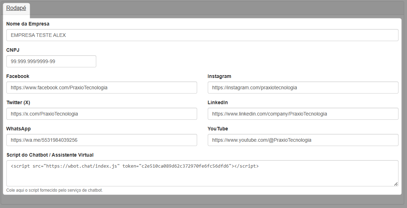Click the 'YouTube' label
Image resolution: width=407 pixels, height=208 pixels.
click(x=218, y=129)
